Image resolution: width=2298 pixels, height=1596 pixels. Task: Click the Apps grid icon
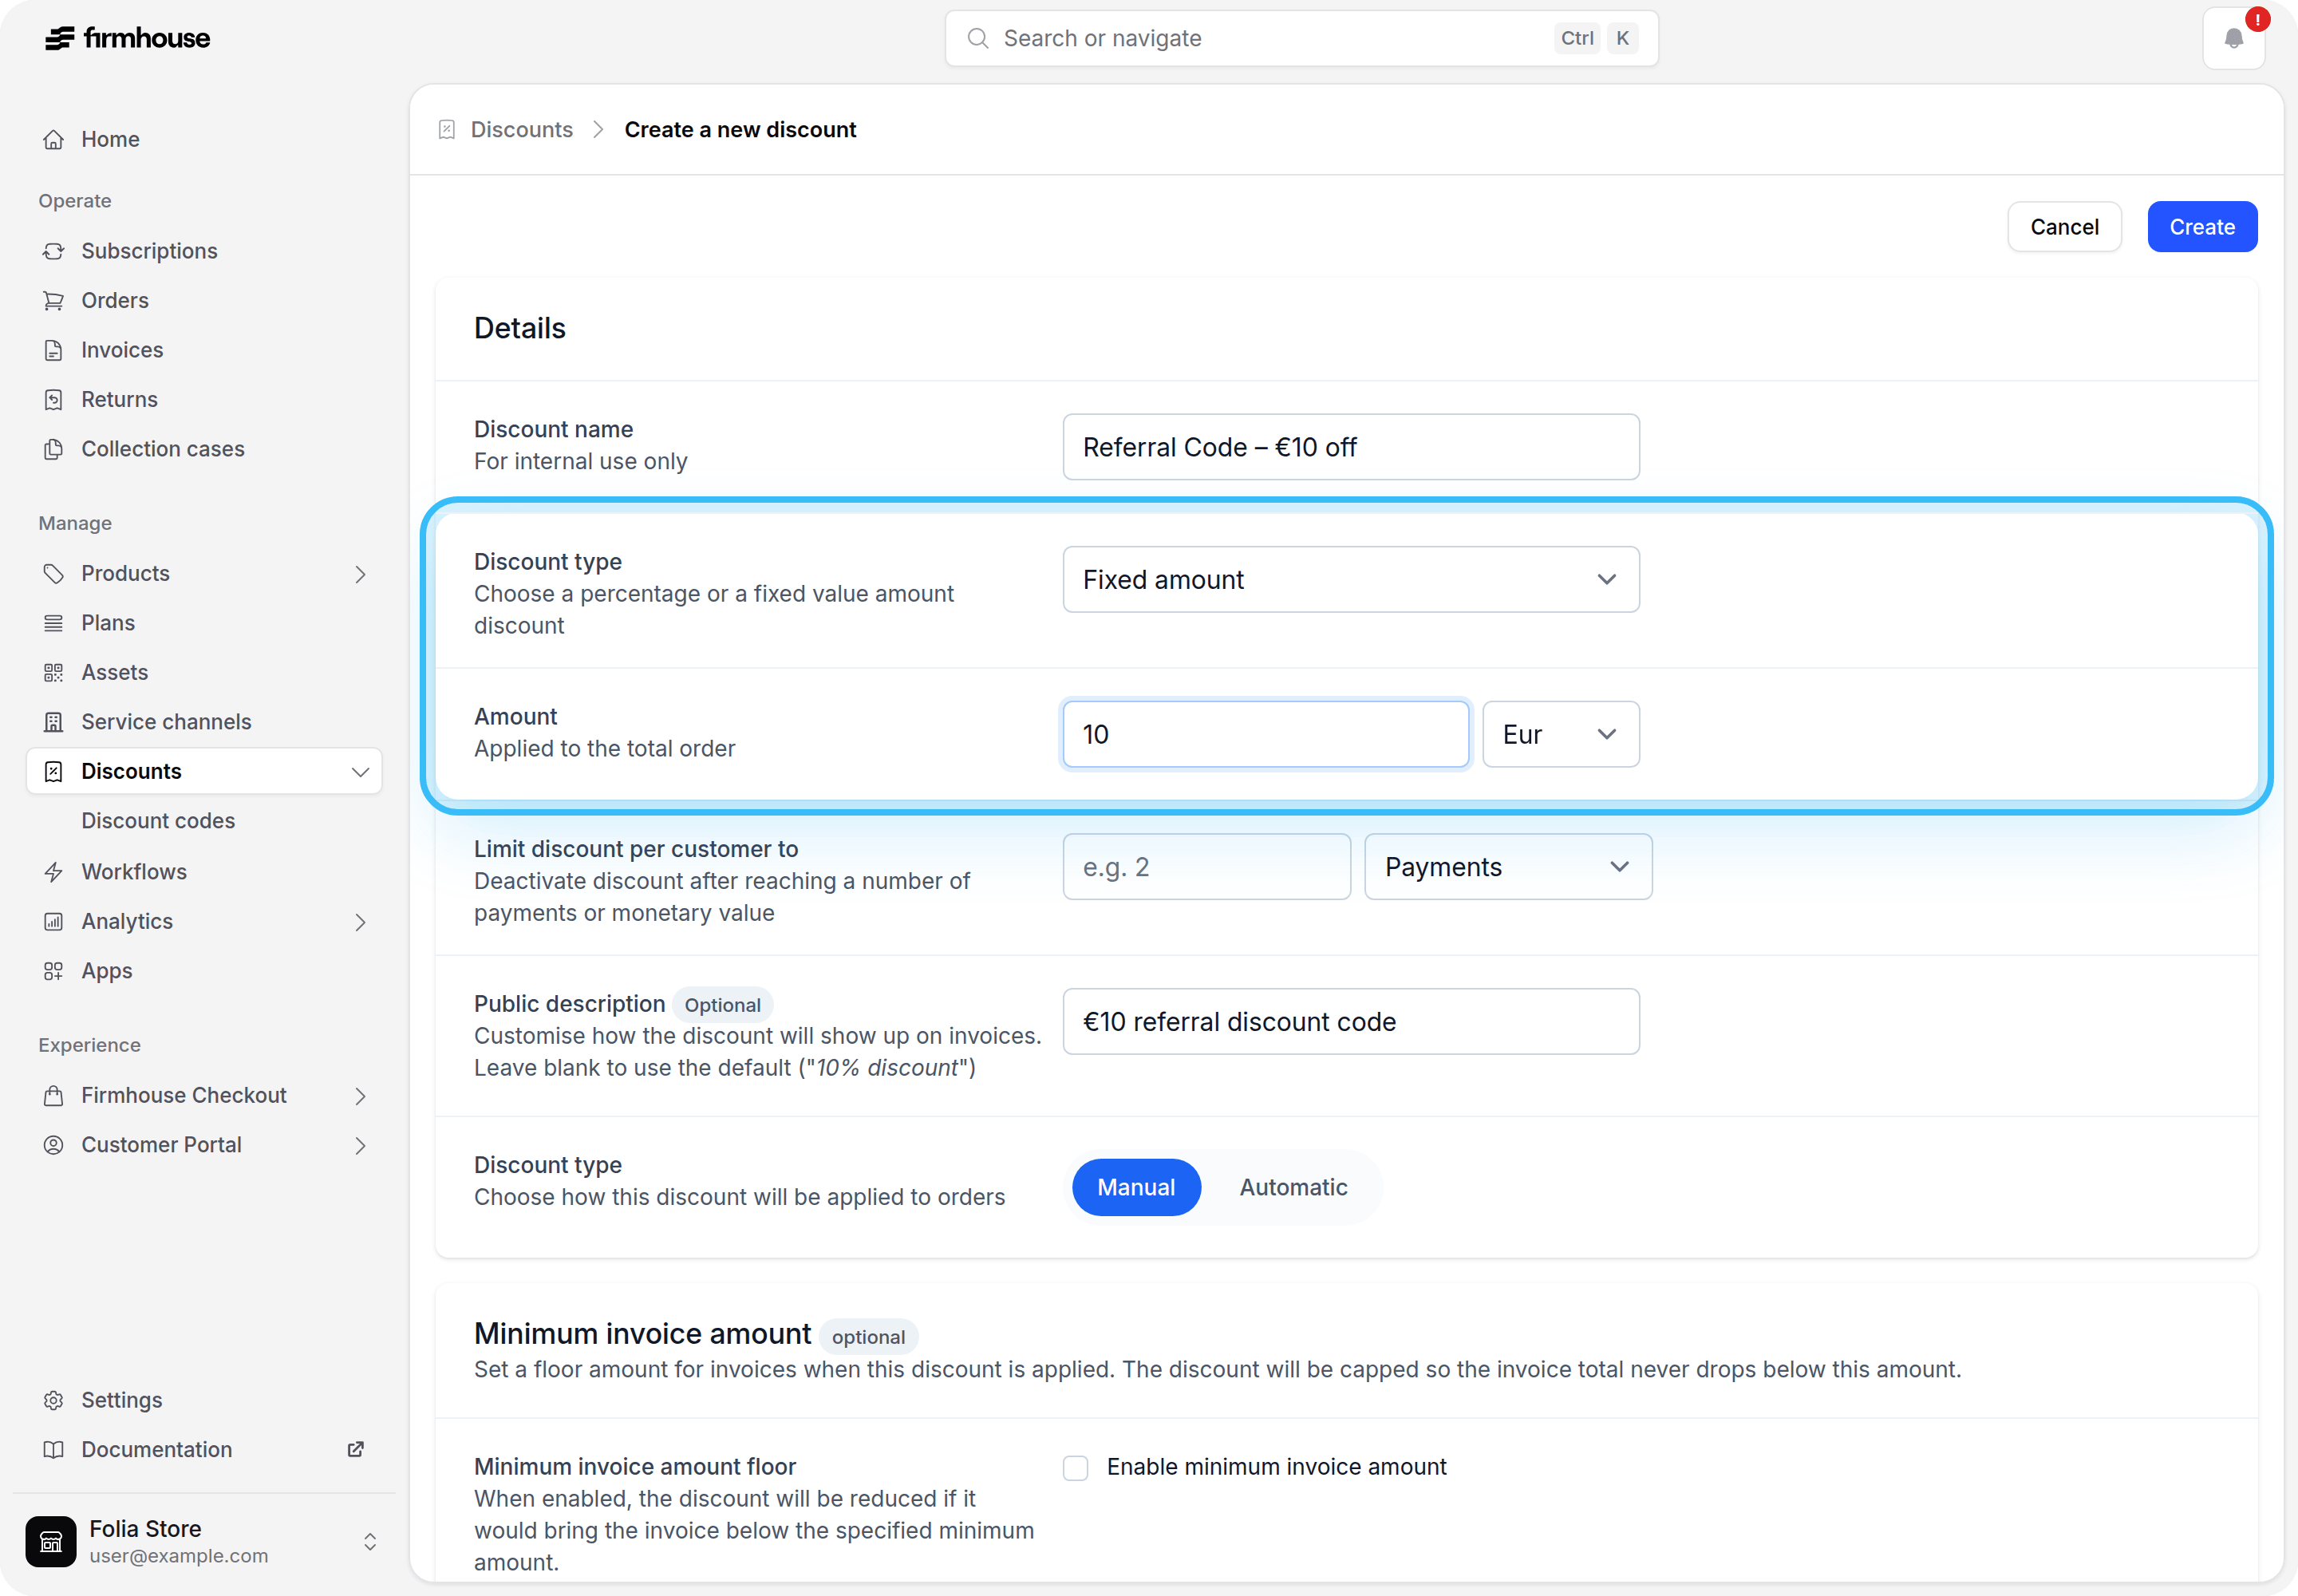tap(54, 971)
